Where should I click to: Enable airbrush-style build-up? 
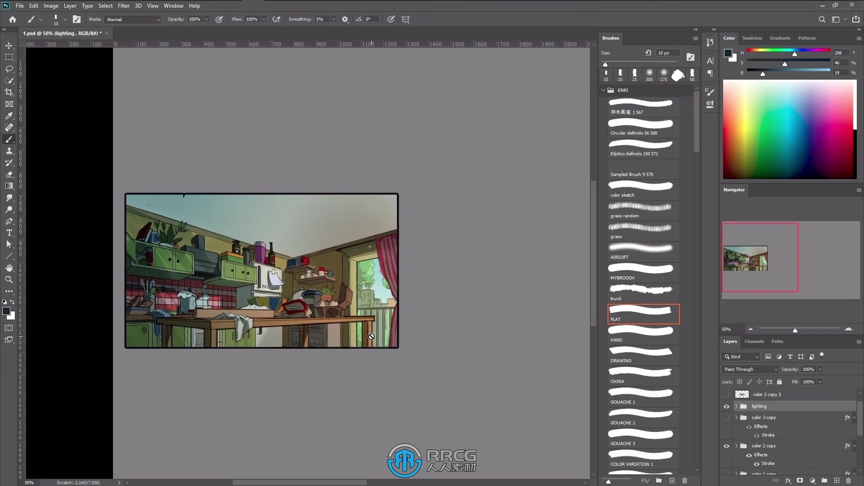click(276, 19)
